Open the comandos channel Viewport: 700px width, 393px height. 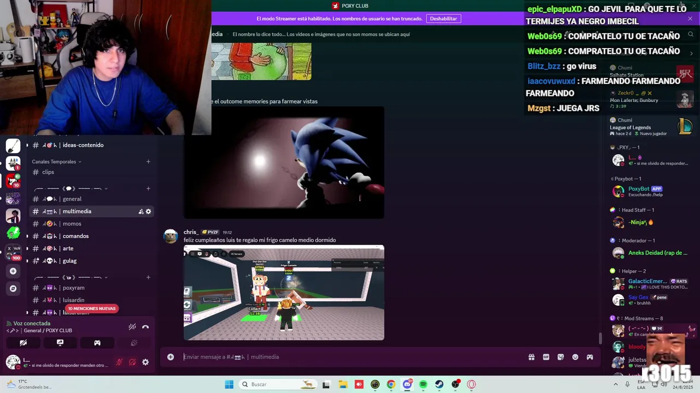tap(91, 236)
